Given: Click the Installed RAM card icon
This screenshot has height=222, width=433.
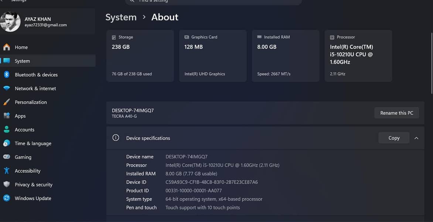Looking at the screenshot, I should (259, 37).
